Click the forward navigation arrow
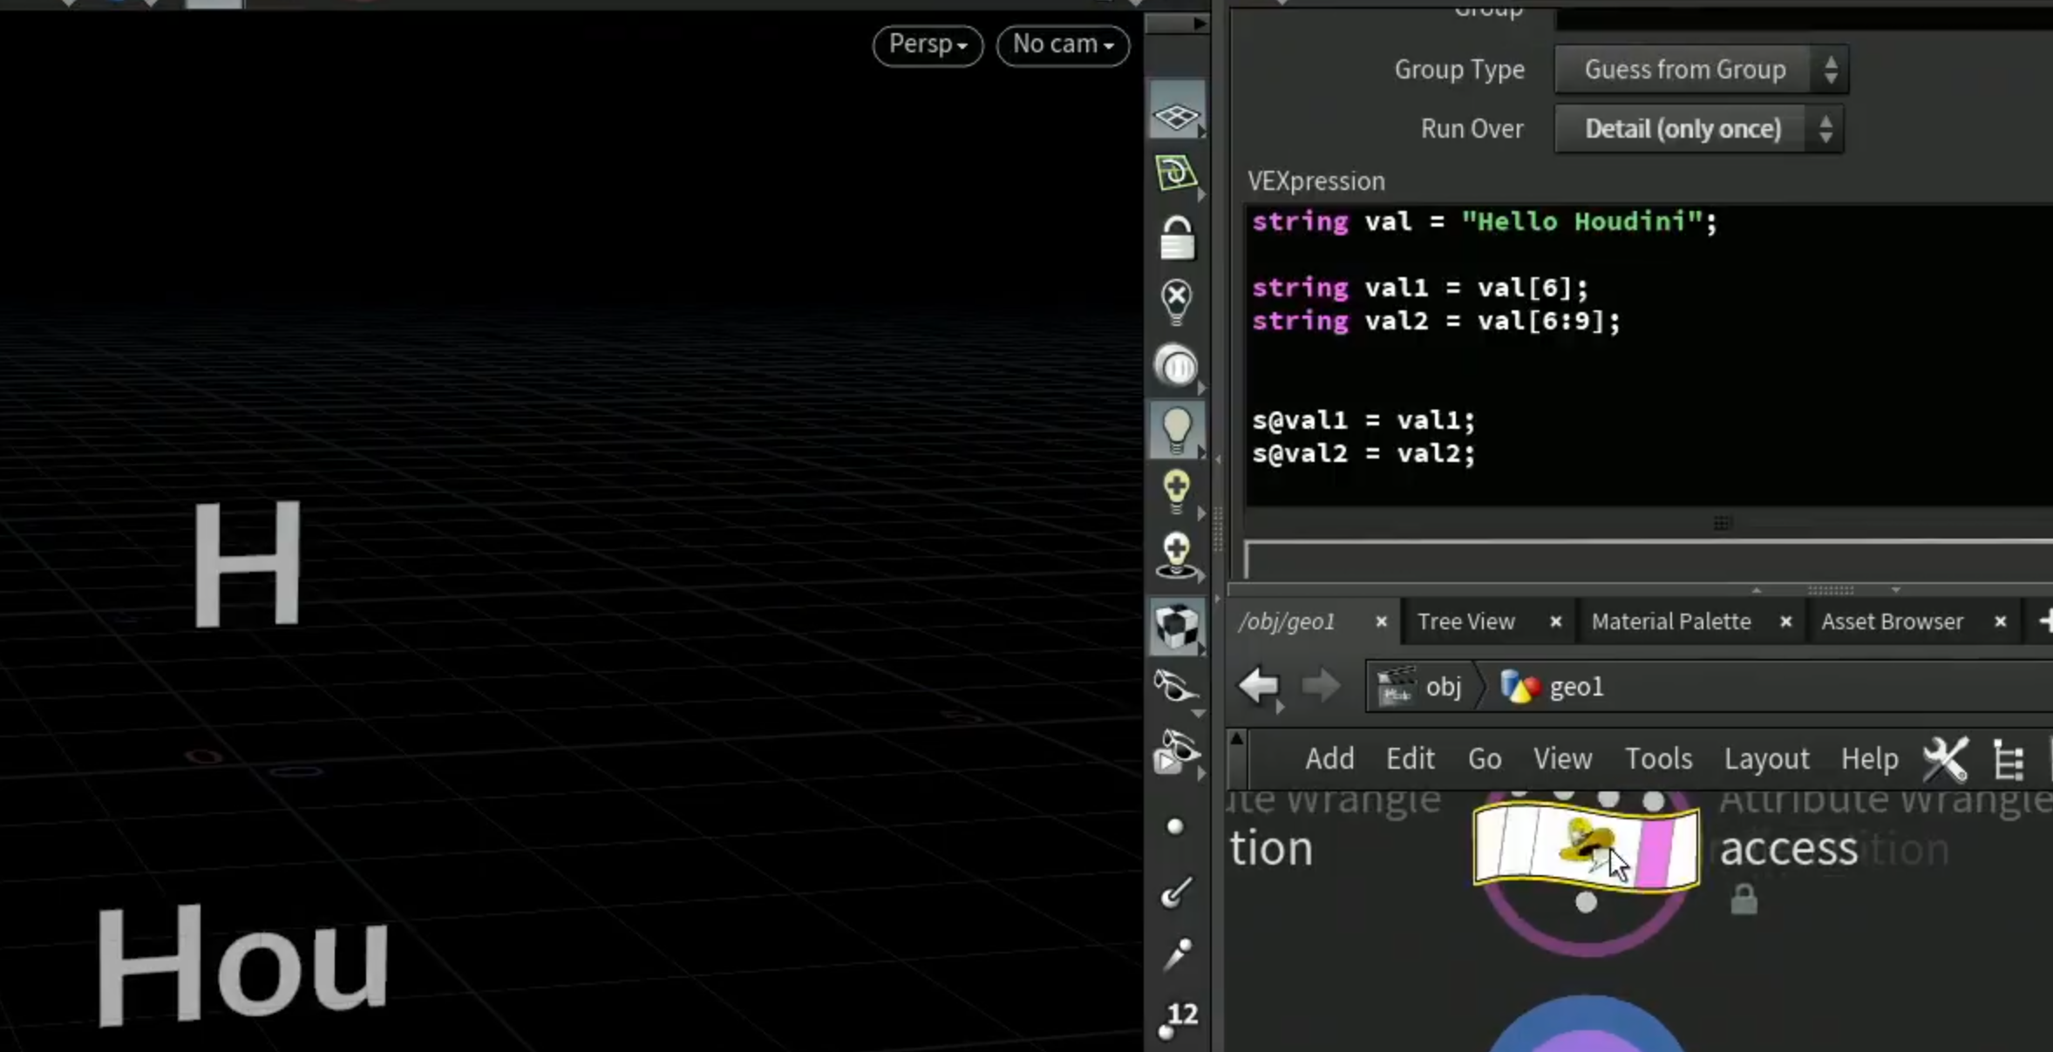Image resolution: width=2053 pixels, height=1052 pixels. (x=1321, y=687)
